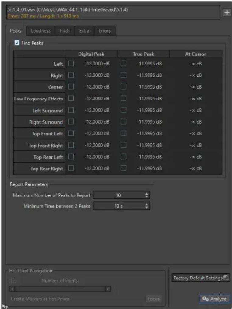Go to the Errors tab

coord(104,31)
